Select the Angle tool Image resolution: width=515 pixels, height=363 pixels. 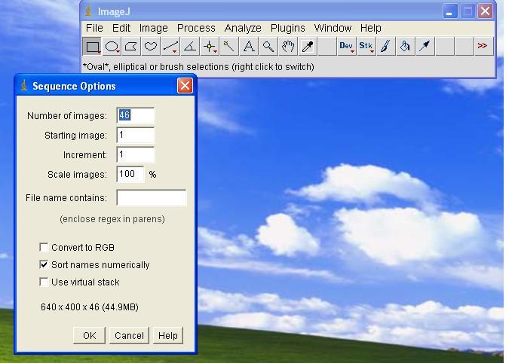[190, 47]
